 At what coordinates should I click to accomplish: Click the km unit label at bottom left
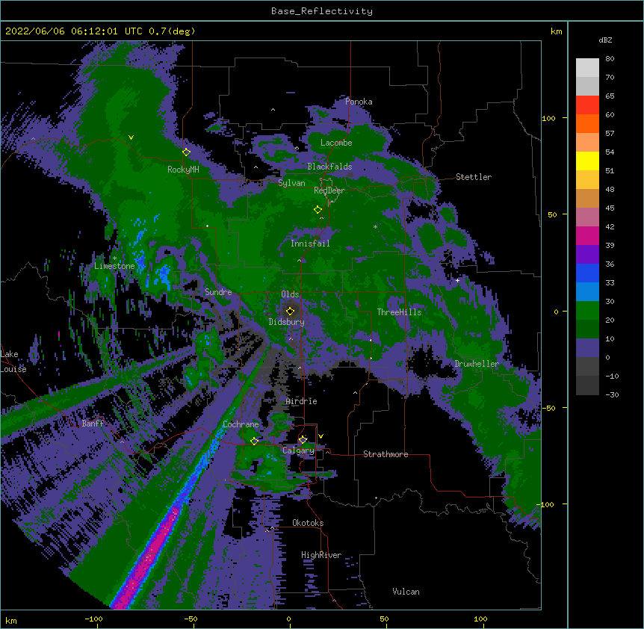(11, 621)
